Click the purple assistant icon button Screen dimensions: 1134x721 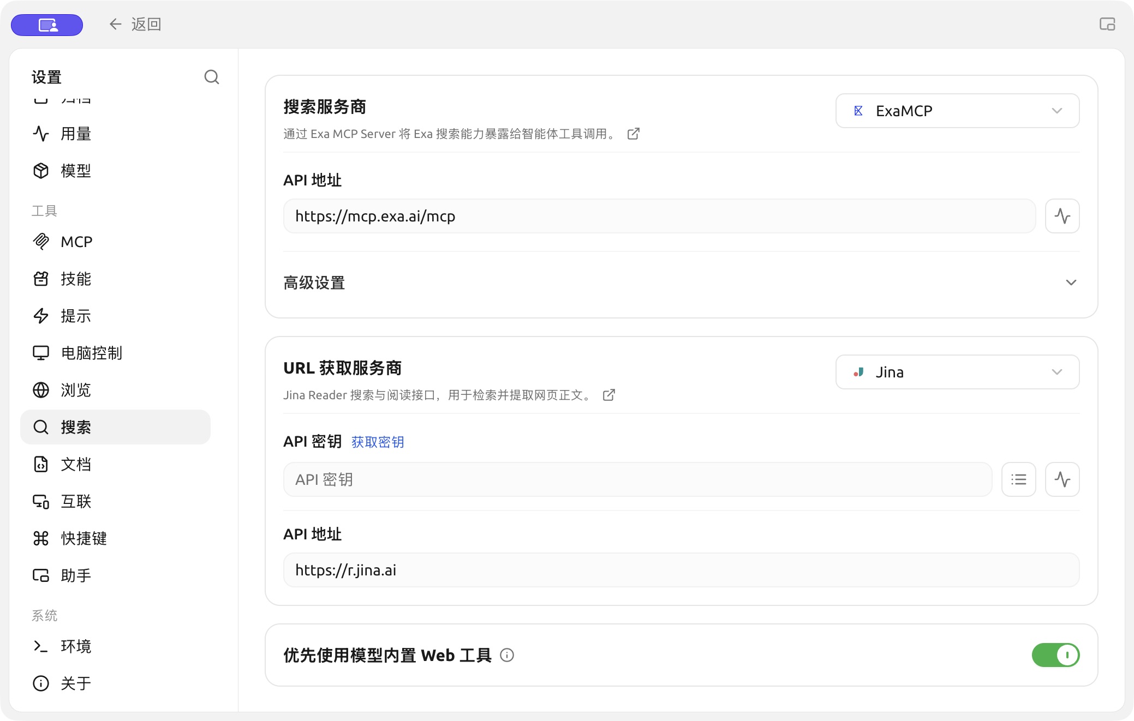(x=47, y=25)
